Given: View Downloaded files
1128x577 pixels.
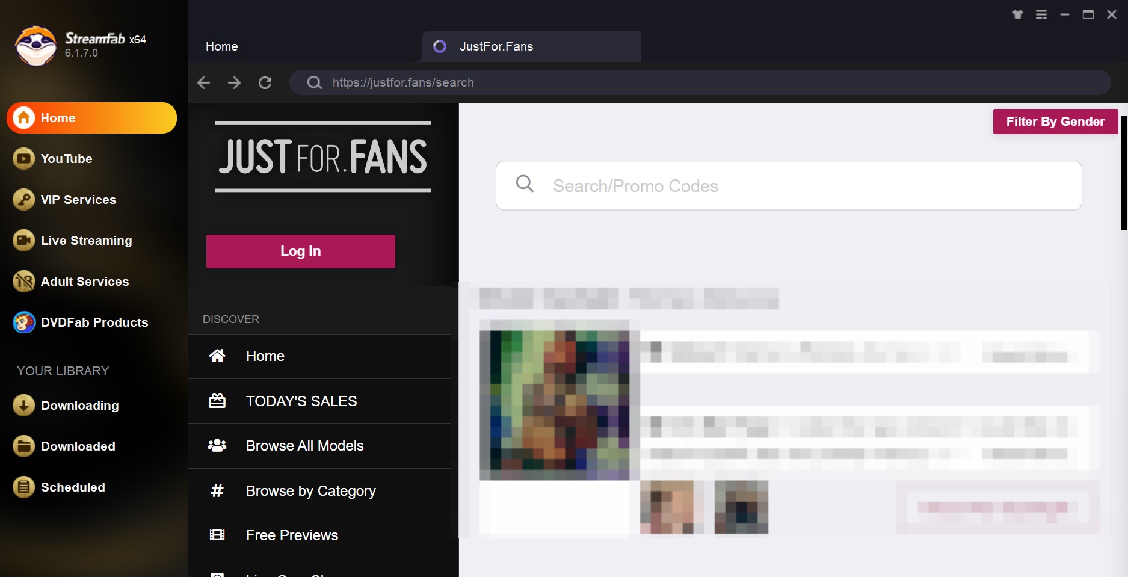Looking at the screenshot, I should 77,446.
